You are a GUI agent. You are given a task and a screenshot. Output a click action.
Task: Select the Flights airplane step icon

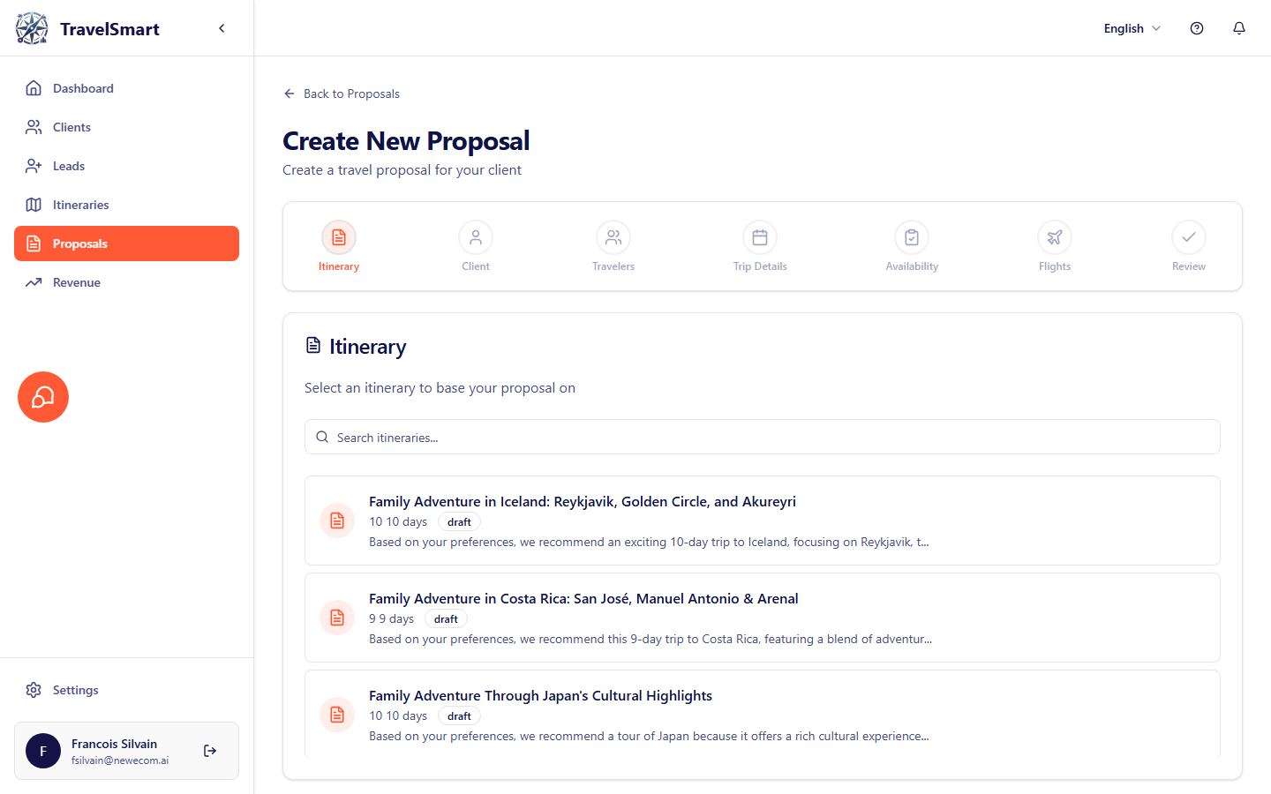point(1055,237)
